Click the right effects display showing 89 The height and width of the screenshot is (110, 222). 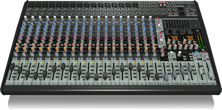point(190,38)
